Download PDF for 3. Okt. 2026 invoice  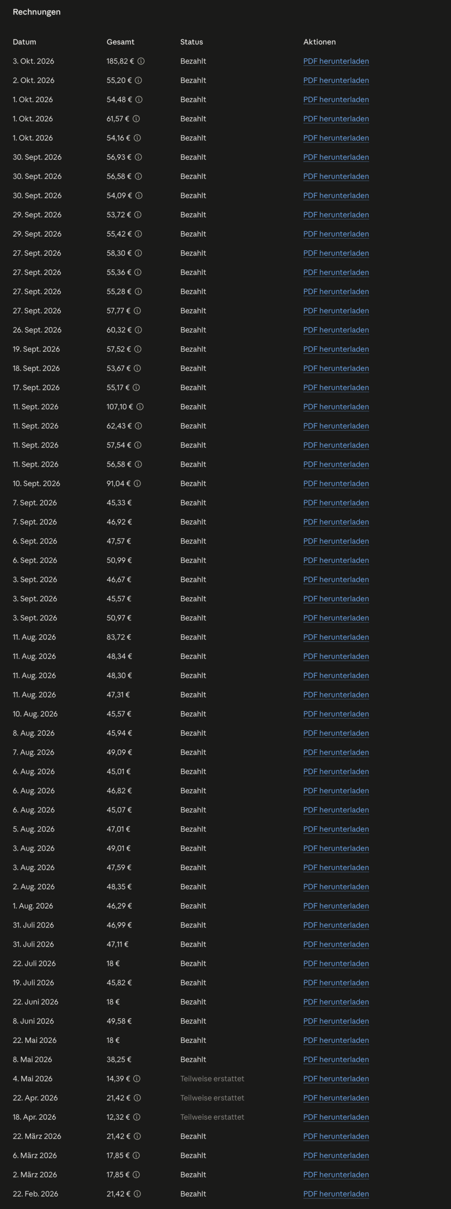pyautogui.click(x=336, y=61)
